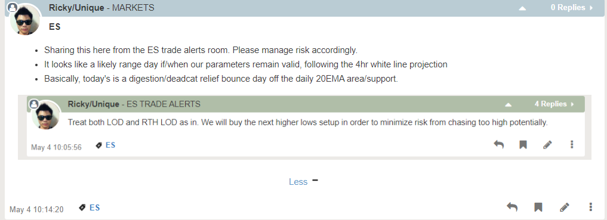Edit the ES TRADE ALERTS message
Image resolution: width=607 pixels, height=220 pixels.
[547, 145]
